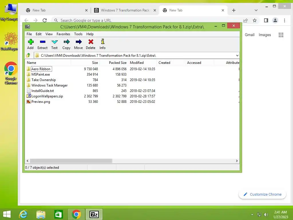Click the horizontal scrollbar thumb
The image size is (293, 220).
click(x=71, y=161)
